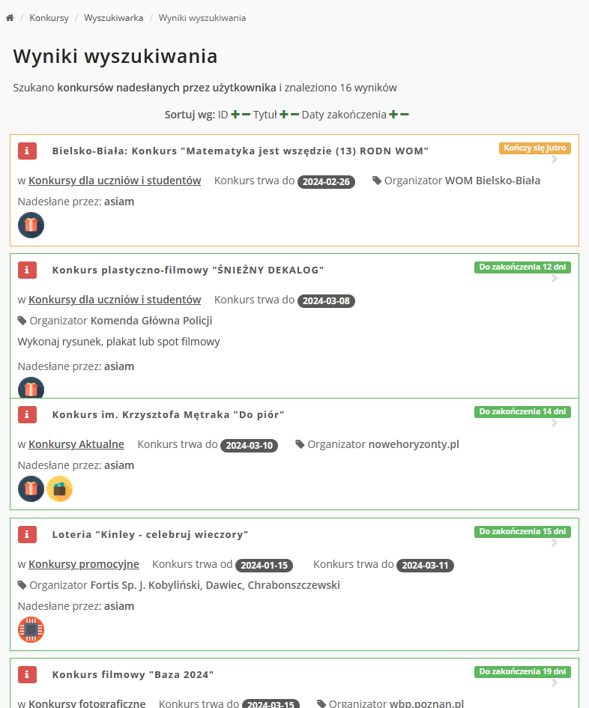
Task: Sort by Daty zakończenia ascending plus
Action: (393, 115)
